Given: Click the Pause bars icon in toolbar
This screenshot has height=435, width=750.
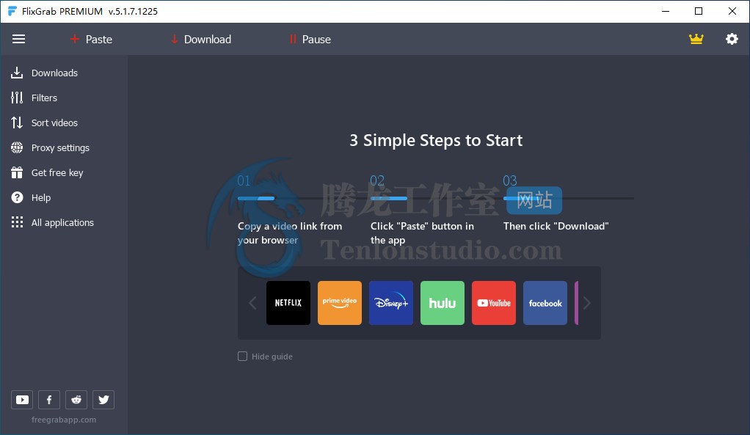Looking at the screenshot, I should [293, 39].
